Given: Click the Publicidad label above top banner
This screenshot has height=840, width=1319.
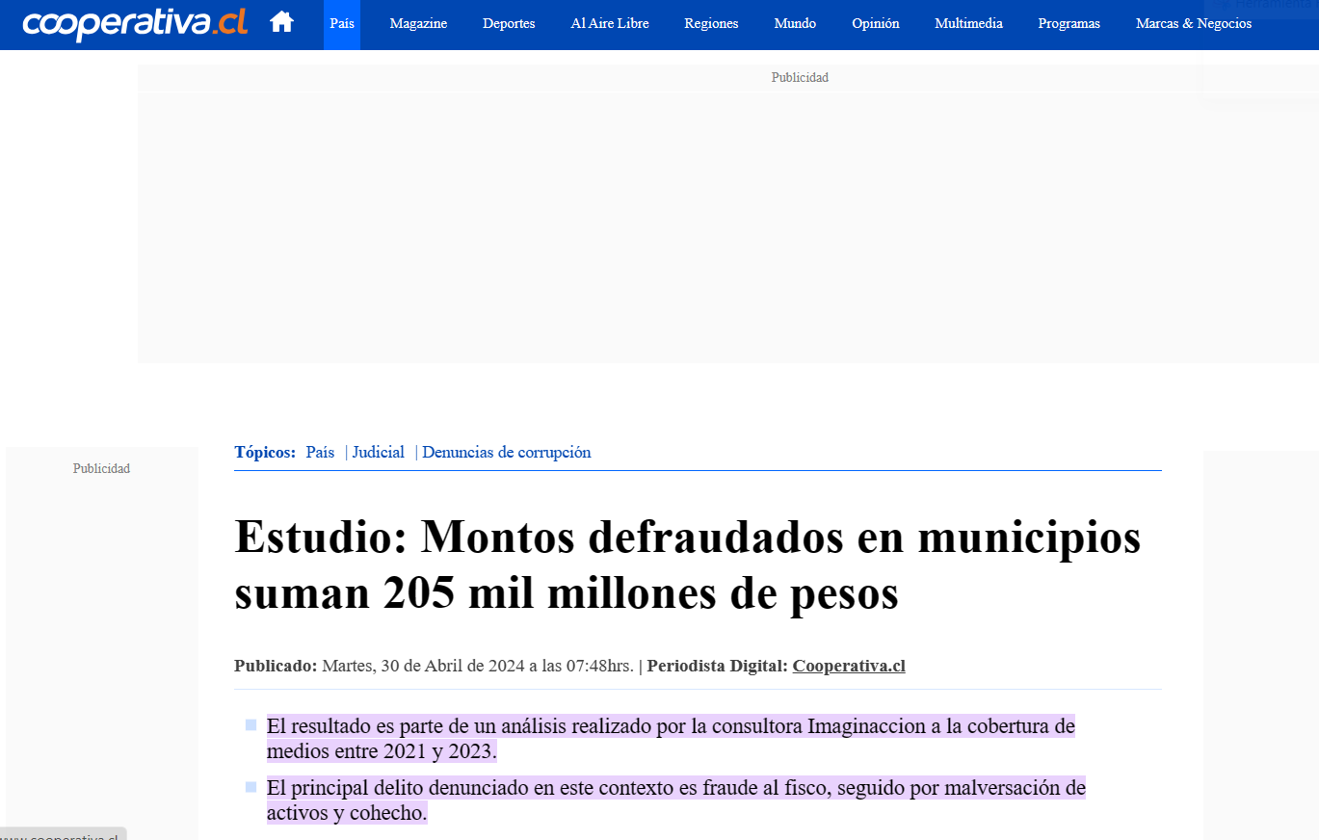Looking at the screenshot, I should [x=800, y=77].
